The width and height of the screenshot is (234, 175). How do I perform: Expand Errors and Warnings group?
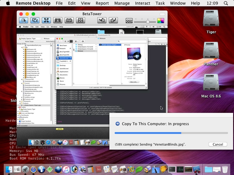pyautogui.click(x=18, y=113)
